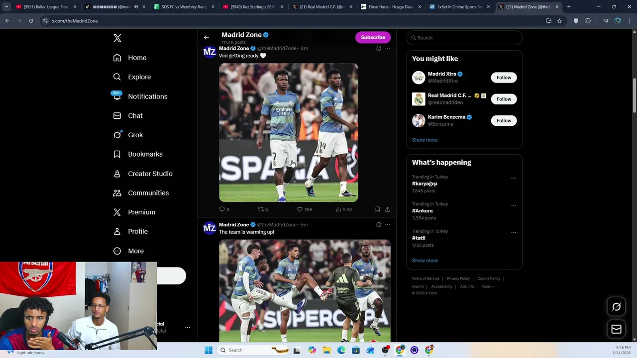This screenshot has width=637, height=358.
Task: Open account menu dots beside the webcam overlay
Action: 188,327
